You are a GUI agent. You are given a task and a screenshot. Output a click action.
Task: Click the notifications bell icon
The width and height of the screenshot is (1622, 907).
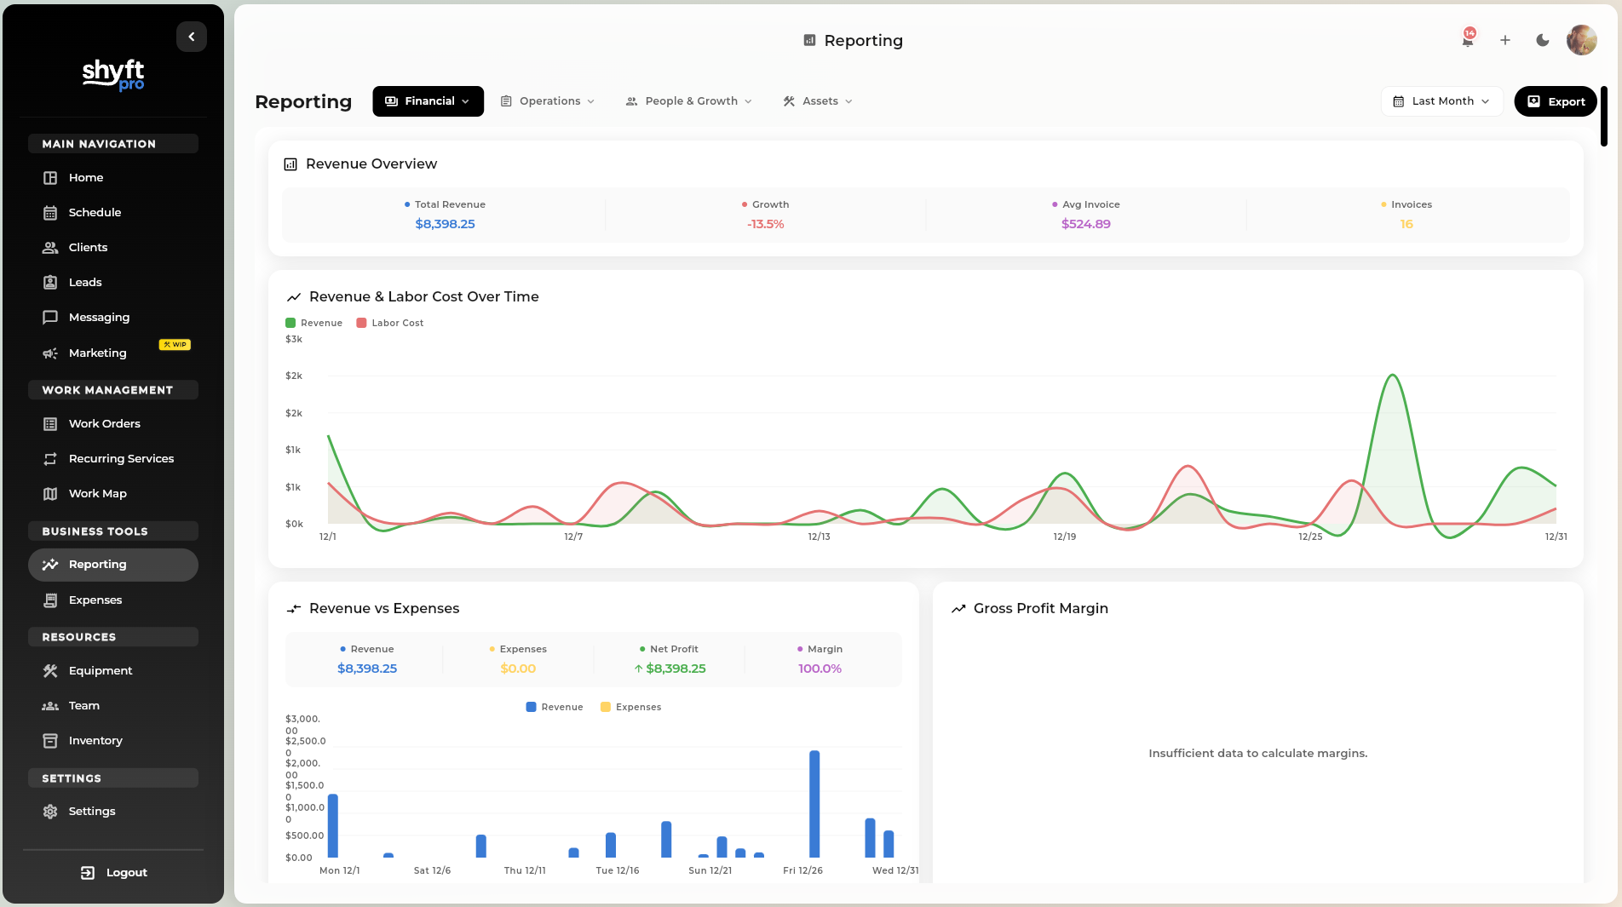(1467, 40)
